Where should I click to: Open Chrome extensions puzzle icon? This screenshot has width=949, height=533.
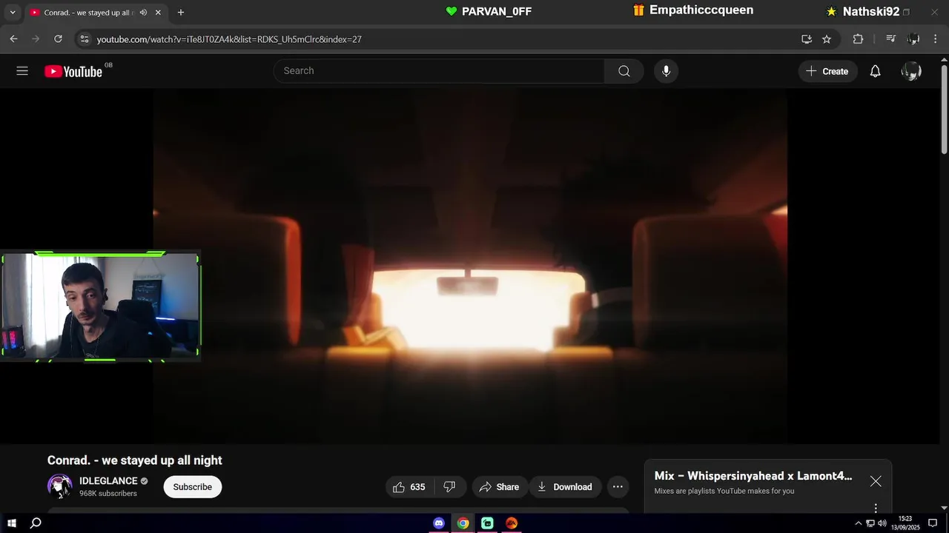coord(858,39)
